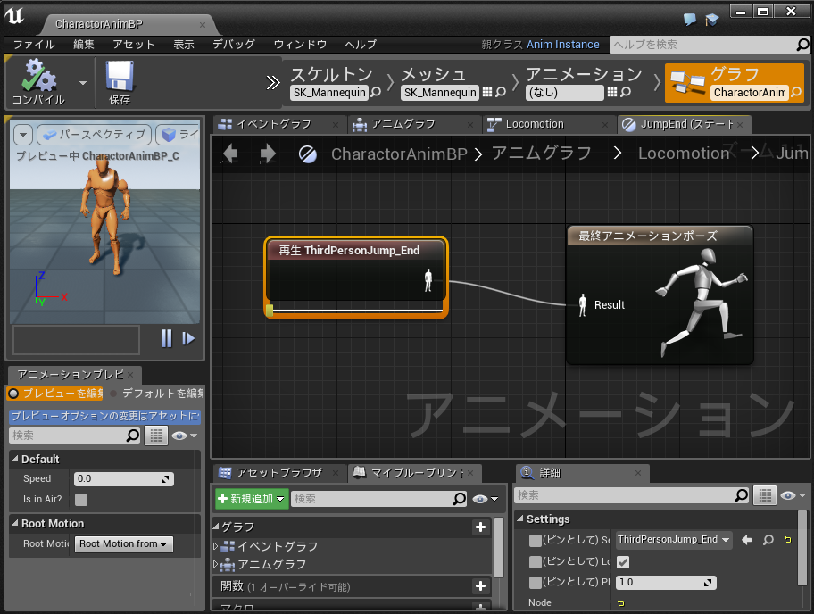Find CharactorAnim asset with graph magnifier
This screenshot has height=614, width=814.
click(x=796, y=93)
